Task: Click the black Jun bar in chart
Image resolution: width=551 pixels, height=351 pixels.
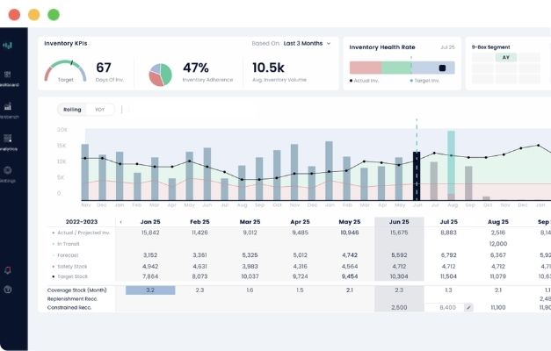Action: [x=417, y=175]
